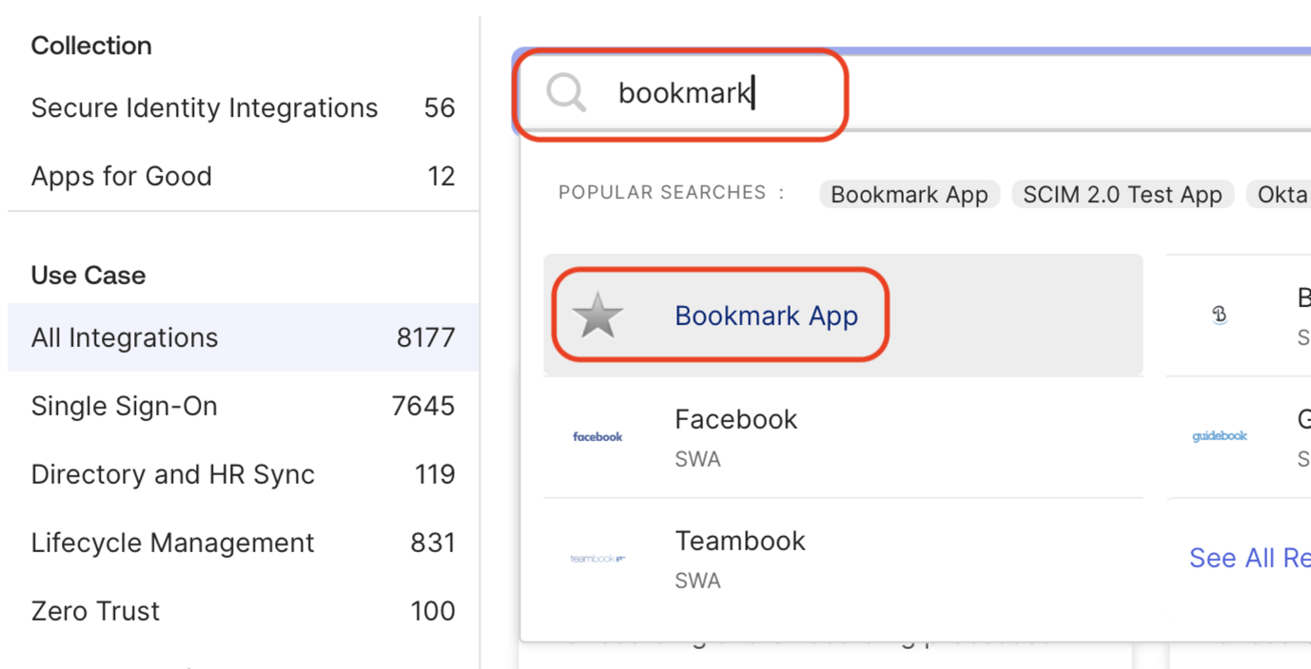Select the Bookmark App popular search chip
This screenshot has width=1311, height=669.
[909, 194]
